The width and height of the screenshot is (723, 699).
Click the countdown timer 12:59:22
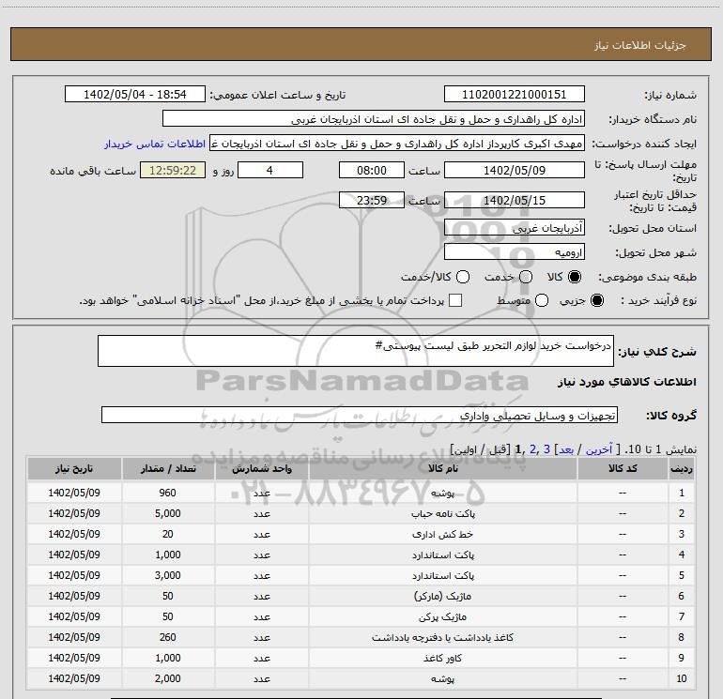[x=173, y=170]
